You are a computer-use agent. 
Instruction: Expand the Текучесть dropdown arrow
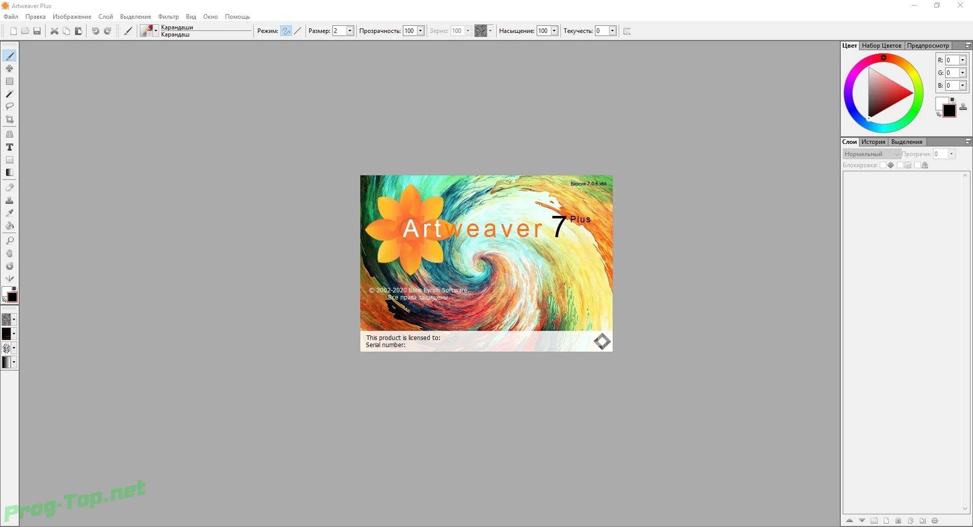pos(612,31)
